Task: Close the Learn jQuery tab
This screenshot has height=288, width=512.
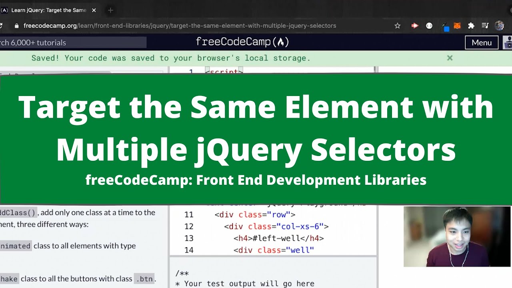Action: click(95, 10)
